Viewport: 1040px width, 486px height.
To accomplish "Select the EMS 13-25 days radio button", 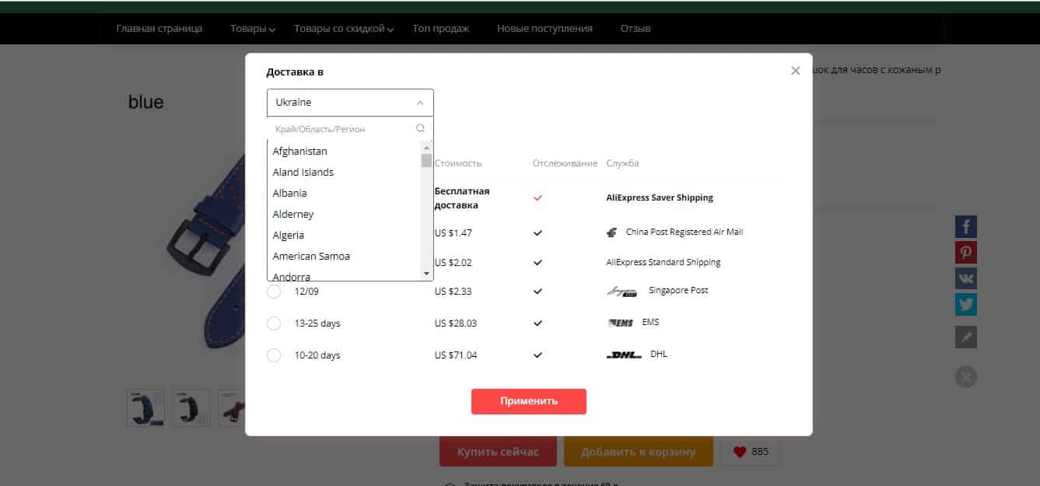I will pos(274,323).
